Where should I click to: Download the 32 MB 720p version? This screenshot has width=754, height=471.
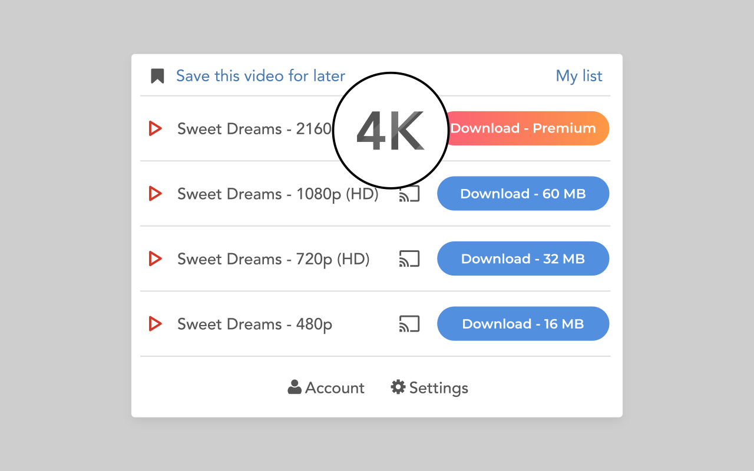coord(523,258)
